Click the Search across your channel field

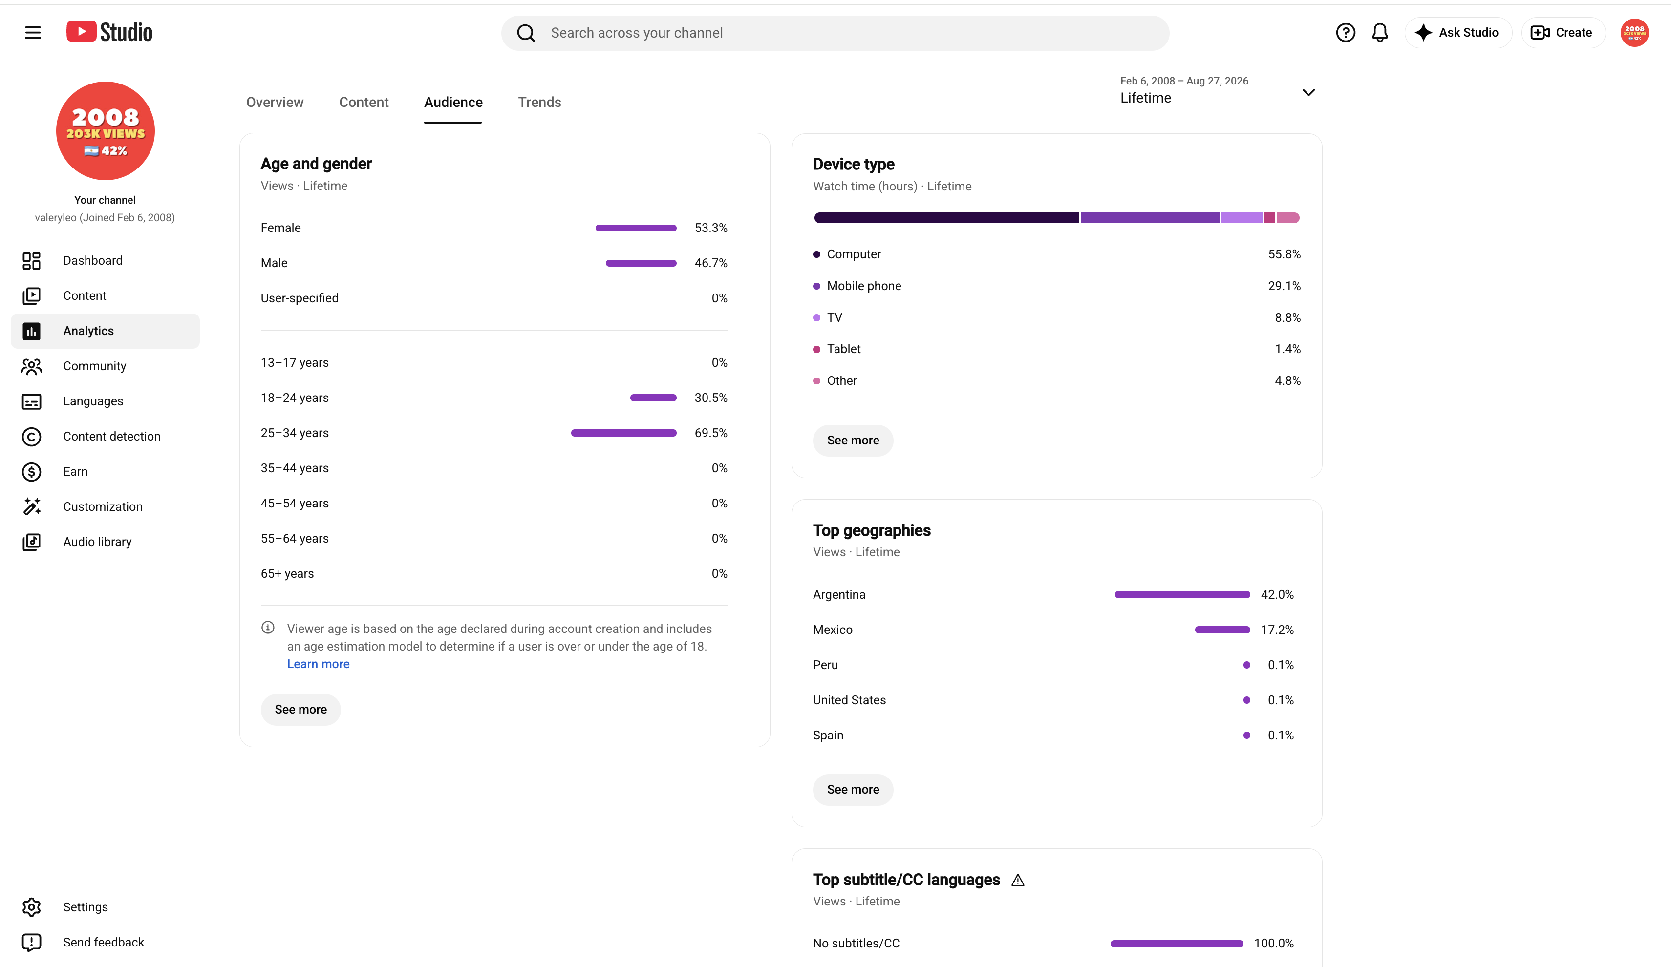(835, 33)
